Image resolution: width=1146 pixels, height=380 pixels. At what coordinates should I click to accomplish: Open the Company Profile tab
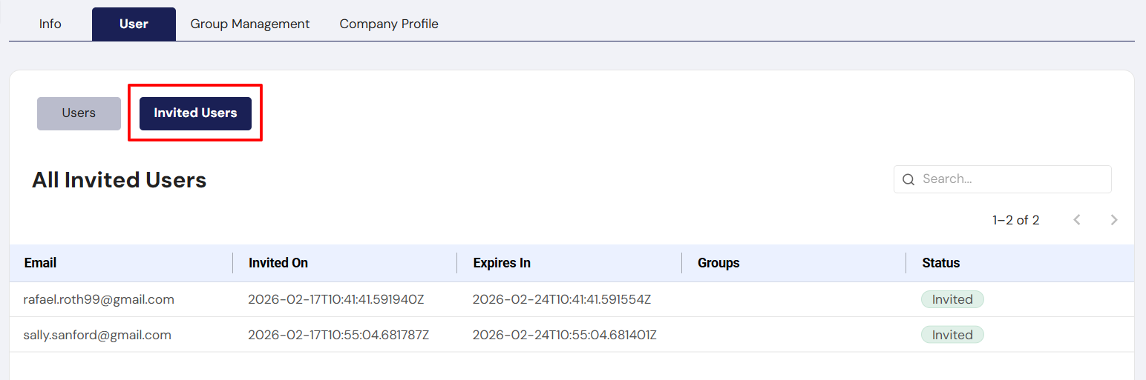click(x=389, y=24)
